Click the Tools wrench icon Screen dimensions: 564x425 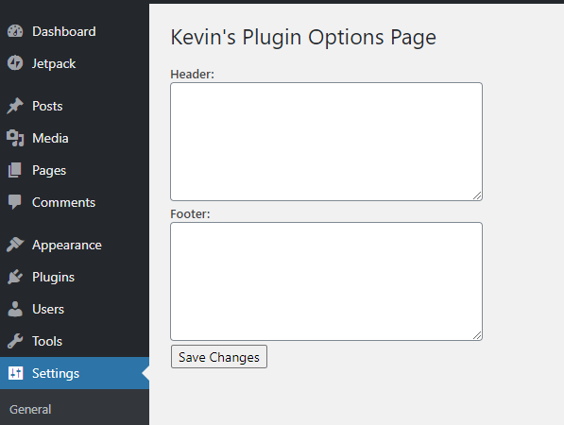[x=15, y=341]
